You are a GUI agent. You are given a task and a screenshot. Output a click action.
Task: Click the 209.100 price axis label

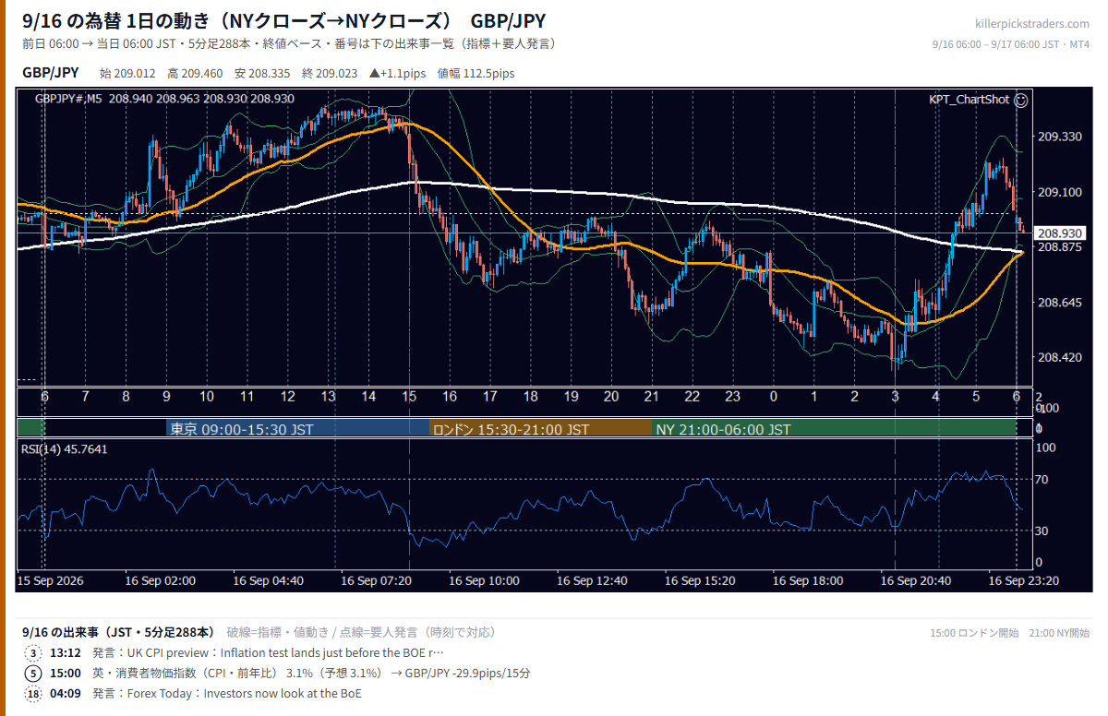[1059, 192]
